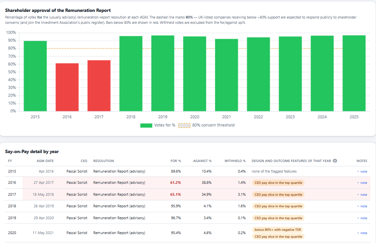Expand the note for FY 2015 row

(x=362, y=171)
